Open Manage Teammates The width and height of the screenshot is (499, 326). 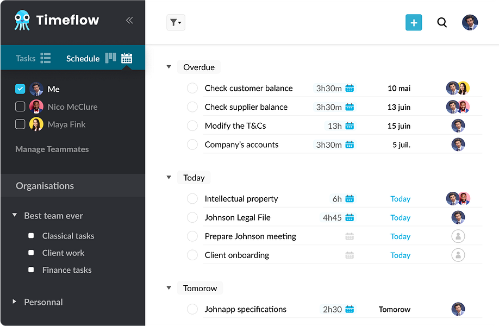pyautogui.click(x=52, y=149)
